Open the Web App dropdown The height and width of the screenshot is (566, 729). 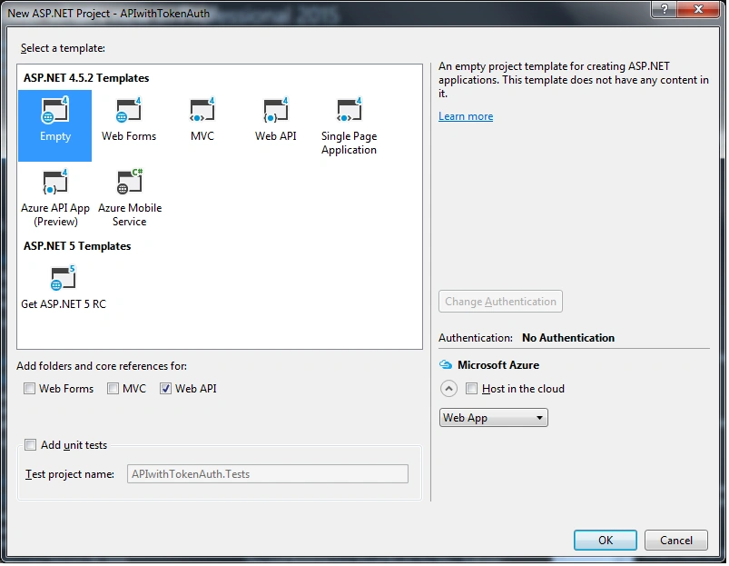(x=494, y=418)
